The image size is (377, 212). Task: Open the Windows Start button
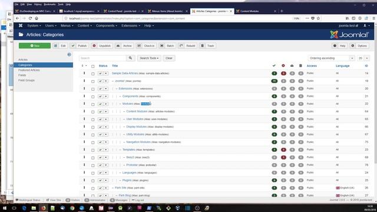tap(5, 208)
